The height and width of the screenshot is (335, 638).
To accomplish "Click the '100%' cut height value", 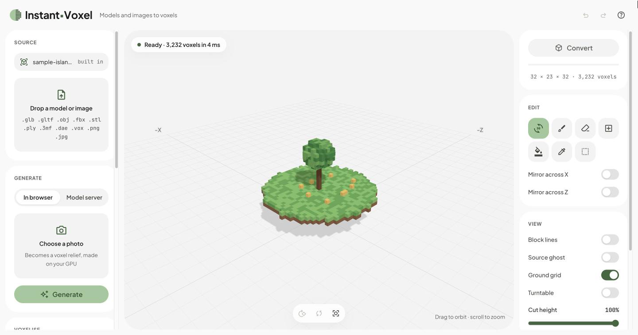I will pyautogui.click(x=612, y=310).
